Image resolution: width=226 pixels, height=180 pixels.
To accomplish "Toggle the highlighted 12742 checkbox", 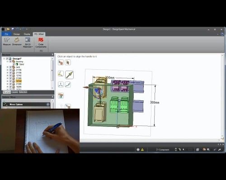I will [10, 81].
